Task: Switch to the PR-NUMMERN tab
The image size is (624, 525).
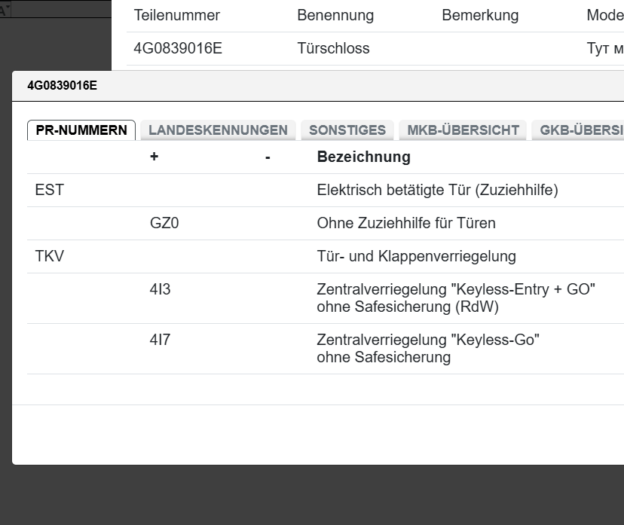Action: pos(81,130)
